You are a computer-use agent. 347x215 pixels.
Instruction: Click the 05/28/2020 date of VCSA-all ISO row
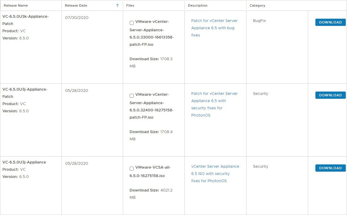pyautogui.click(x=76, y=163)
